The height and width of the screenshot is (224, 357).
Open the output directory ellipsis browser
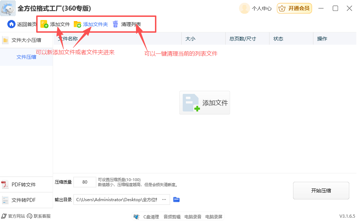pos(164,199)
